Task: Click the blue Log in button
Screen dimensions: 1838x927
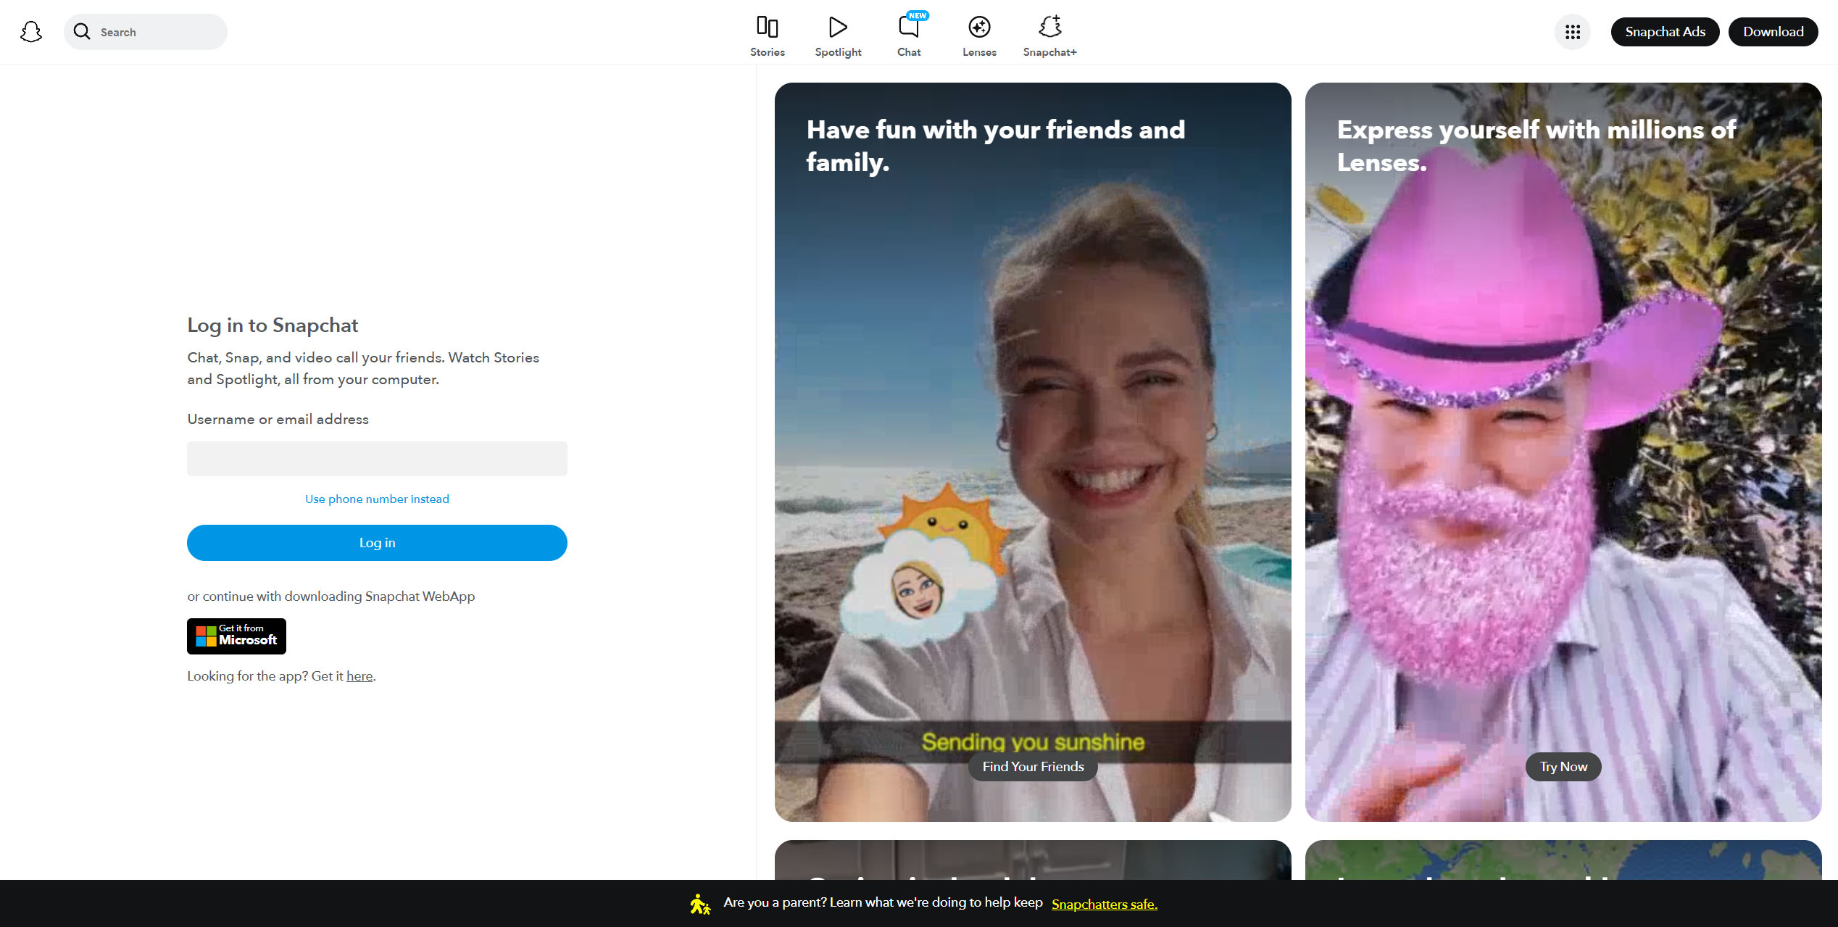Action: tap(377, 543)
